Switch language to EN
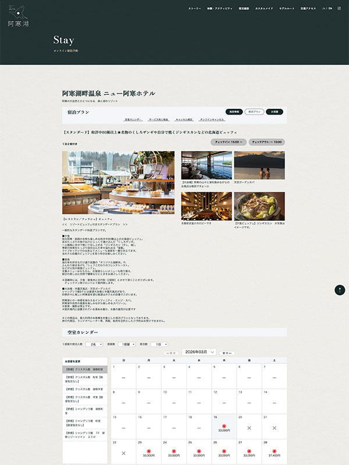The image size is (349, 465). coord(331,9)
